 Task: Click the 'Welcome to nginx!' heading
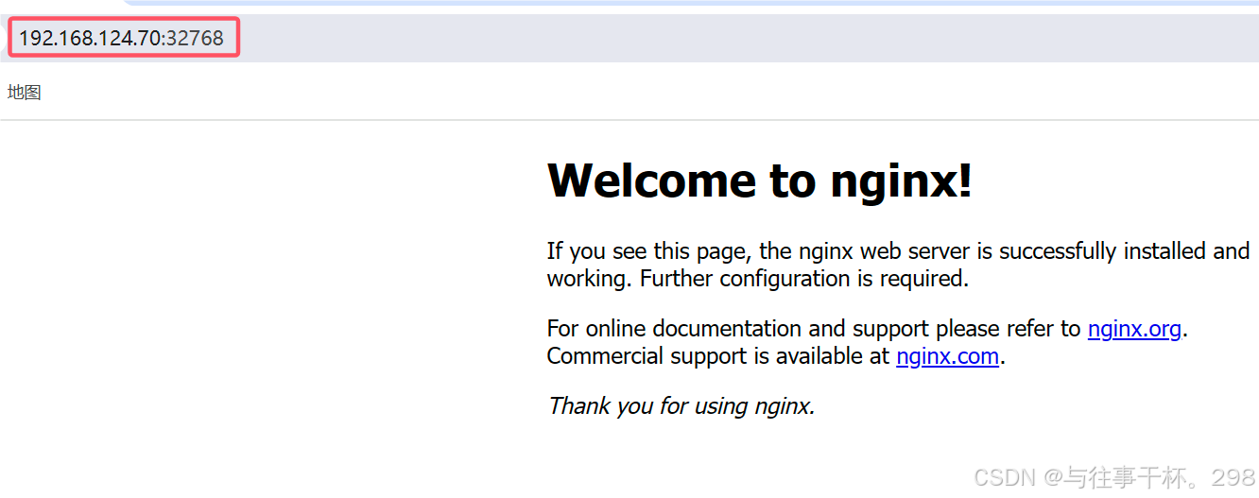(x=760, y=180)
